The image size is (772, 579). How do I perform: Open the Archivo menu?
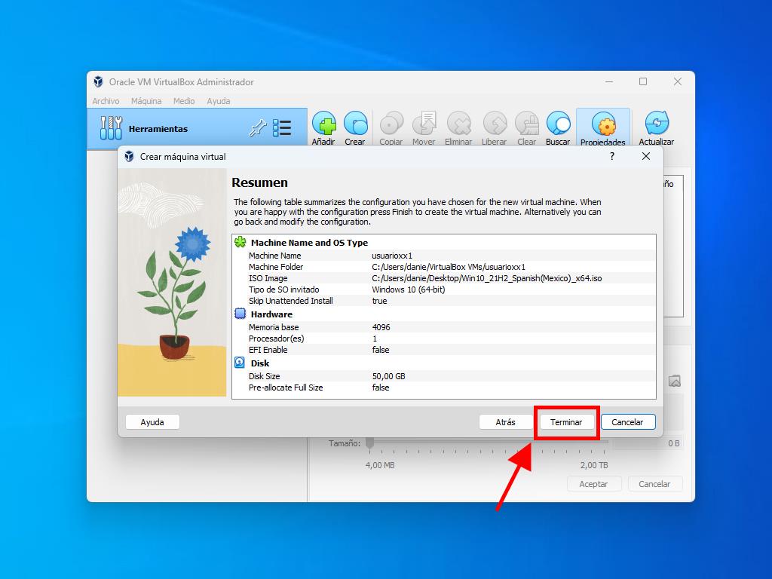(106, 101)
